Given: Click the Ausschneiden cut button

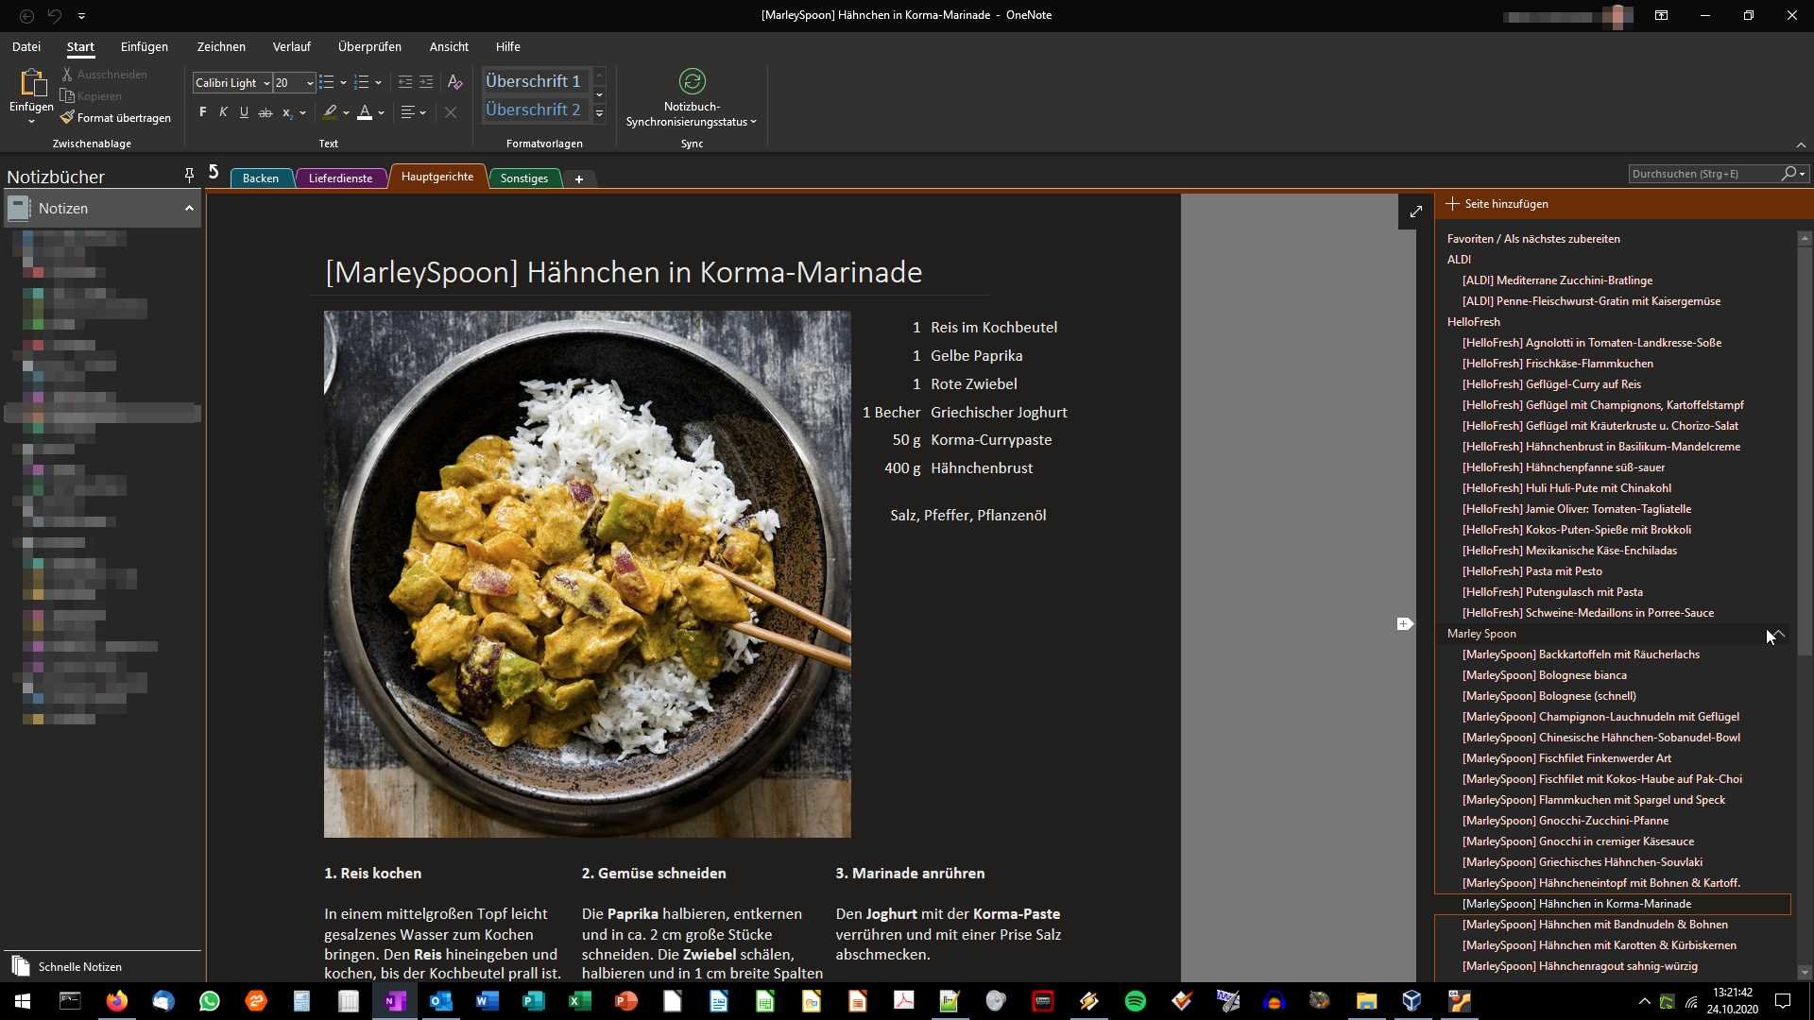Looking at the screenshot, I should [104, 74].
